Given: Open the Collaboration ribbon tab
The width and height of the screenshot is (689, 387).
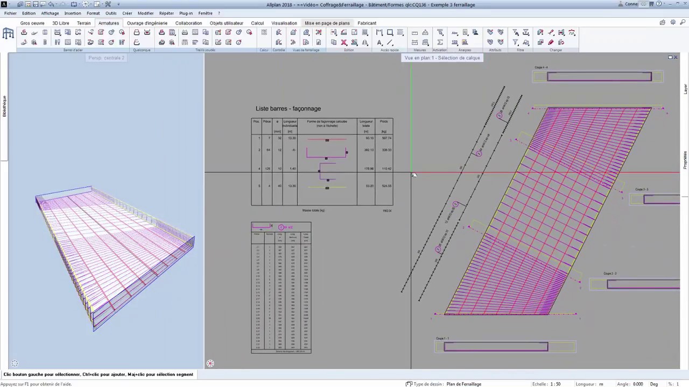Looking at the screenshot, I should click(x=188, y=23).
